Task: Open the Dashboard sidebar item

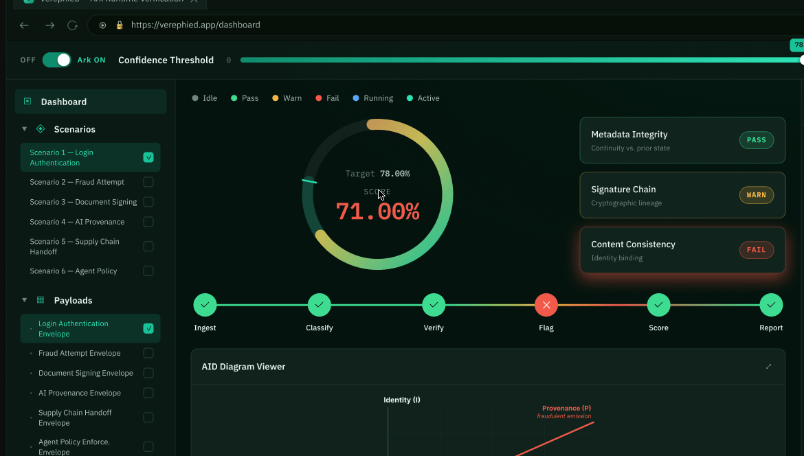Action: 90,102
